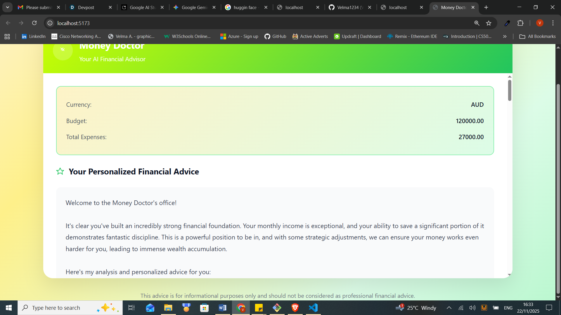Click the Money Doctor logo circle icon

pyautogui.click(x=63, y=50)
